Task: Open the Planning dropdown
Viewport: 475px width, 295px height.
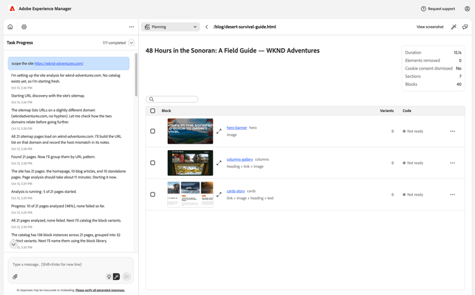Action: [x=170, y=27]
